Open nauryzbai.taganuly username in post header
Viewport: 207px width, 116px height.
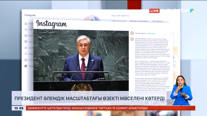(140, 34)
